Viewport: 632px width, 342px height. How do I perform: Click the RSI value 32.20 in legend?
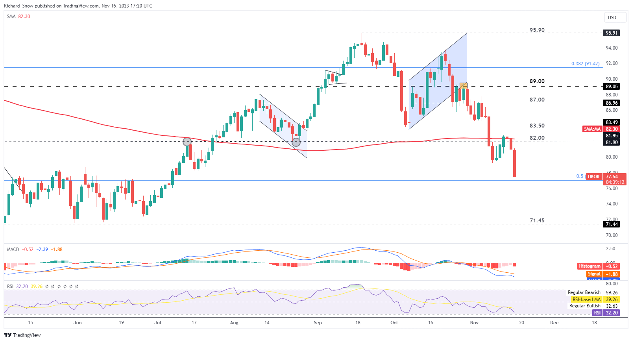pyautogui.click(x=22, y=287)
